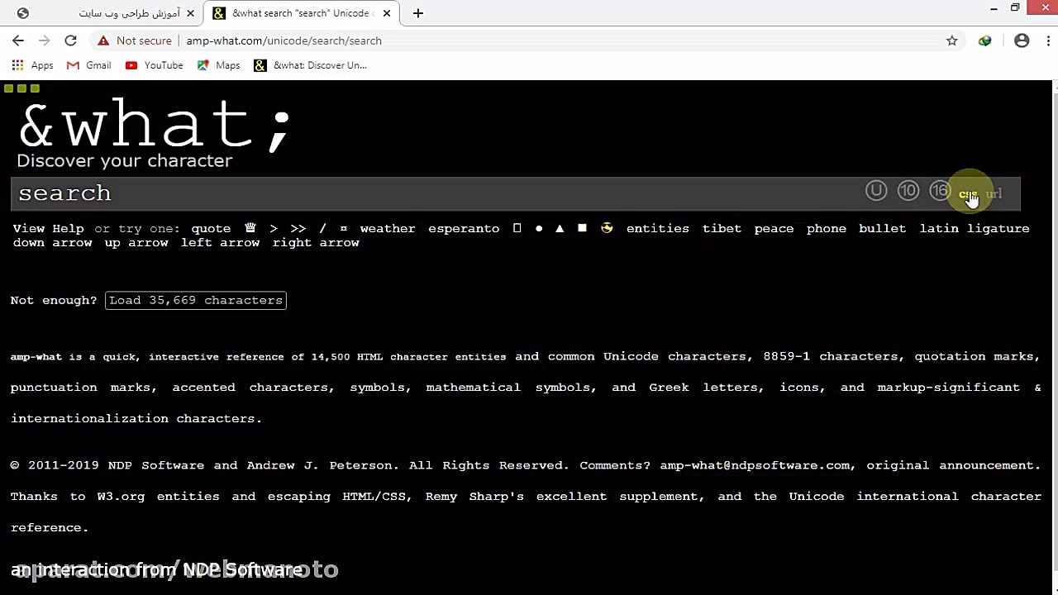Click the Not secure warning icon

click(x=103, y=40)
